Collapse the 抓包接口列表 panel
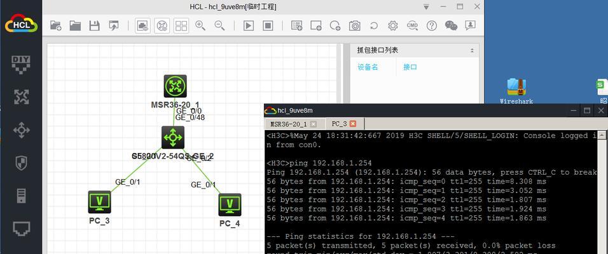The image size is (608, 254). click(x=472, y=51)
